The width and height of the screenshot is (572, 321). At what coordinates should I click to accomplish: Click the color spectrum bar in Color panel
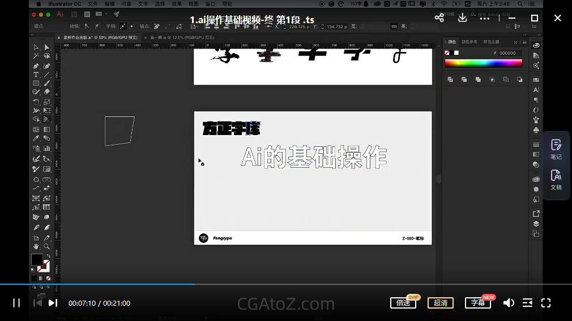(x=483, y=63)
